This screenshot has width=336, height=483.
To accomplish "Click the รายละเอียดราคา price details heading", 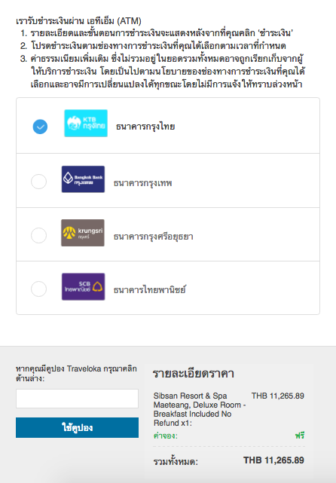I will [194, 373].
